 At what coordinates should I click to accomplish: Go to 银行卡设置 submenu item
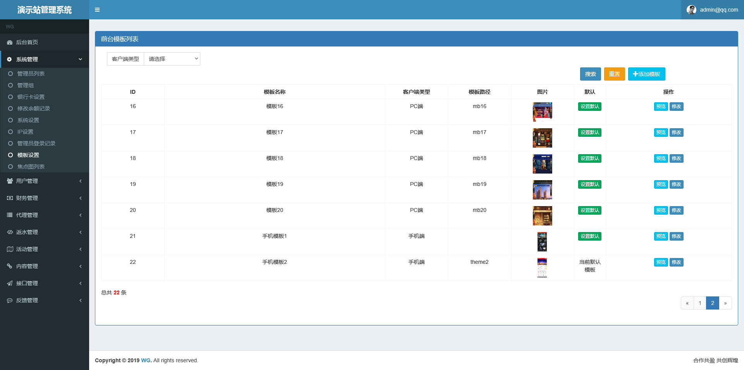(x=45, y=97)
